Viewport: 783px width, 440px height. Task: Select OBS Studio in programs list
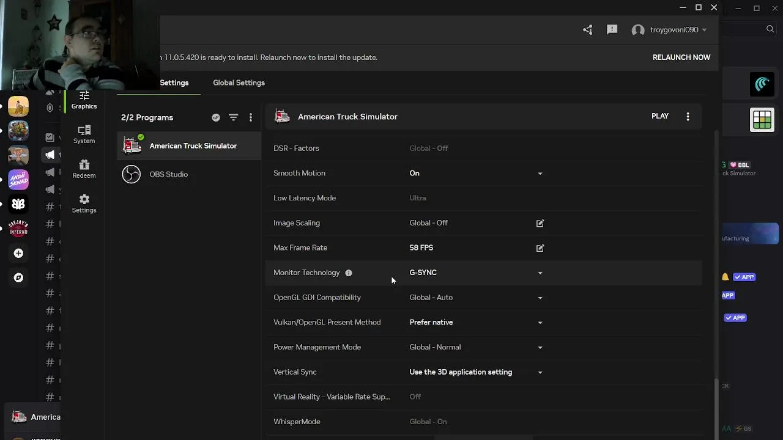tap(168, 174)
